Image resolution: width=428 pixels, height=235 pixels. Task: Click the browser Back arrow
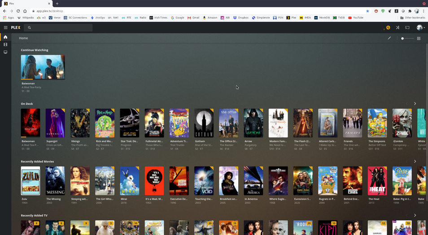pos(4,11)
